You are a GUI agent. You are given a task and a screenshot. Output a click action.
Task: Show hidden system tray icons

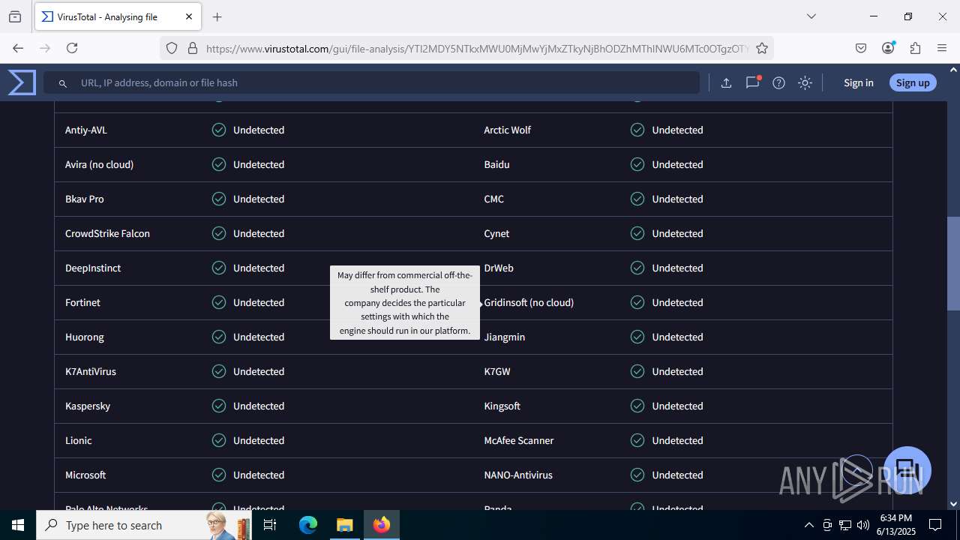pos(808,525)
